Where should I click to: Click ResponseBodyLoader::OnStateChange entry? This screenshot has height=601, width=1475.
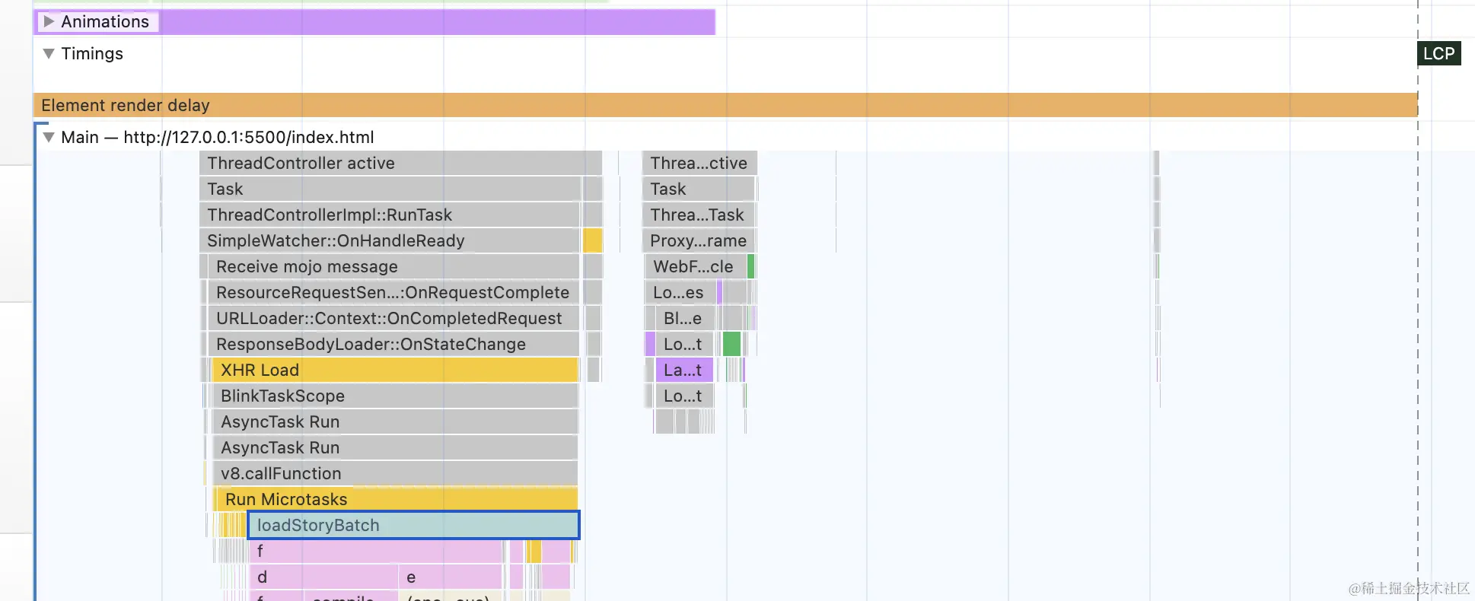click(393, 344)
